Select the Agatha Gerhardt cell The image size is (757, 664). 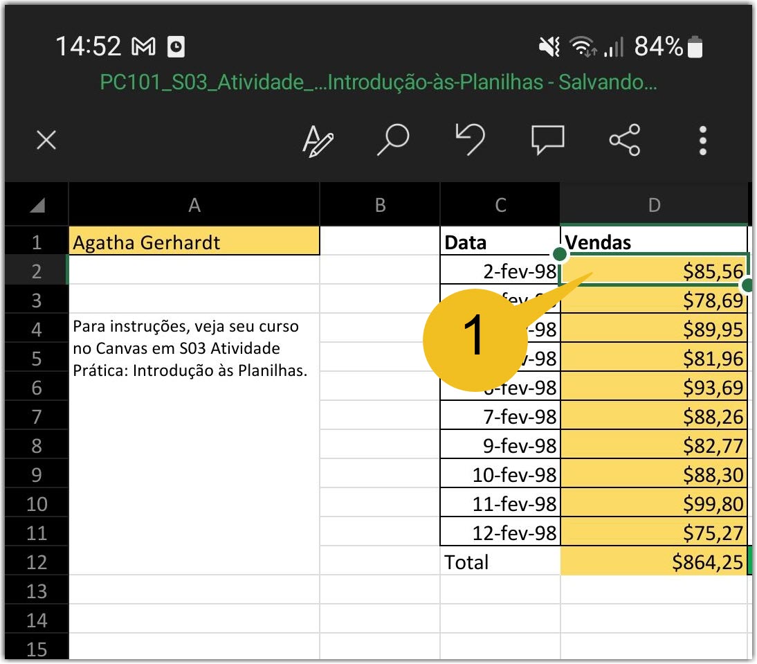pos(194,242)
